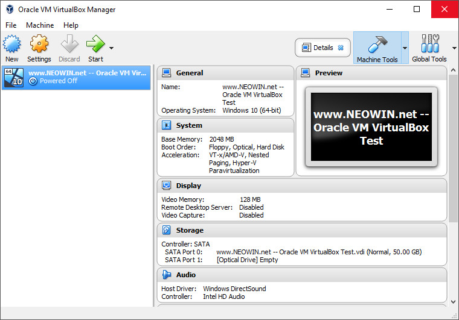This screenshot has height=320, width=459.
Task: Click the scrollbar down arrow
Action: 453,302
